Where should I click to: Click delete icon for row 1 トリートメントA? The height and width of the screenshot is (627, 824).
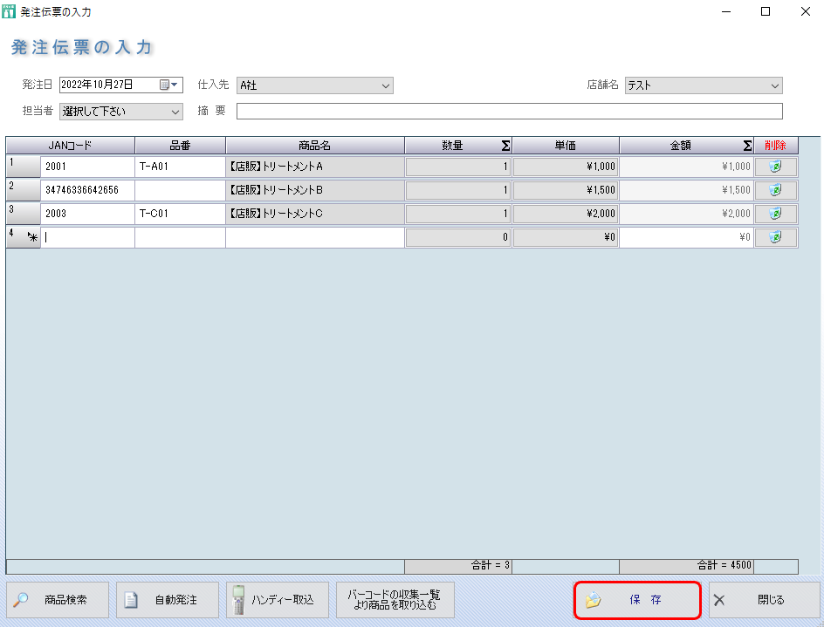[x=775, y=167]
